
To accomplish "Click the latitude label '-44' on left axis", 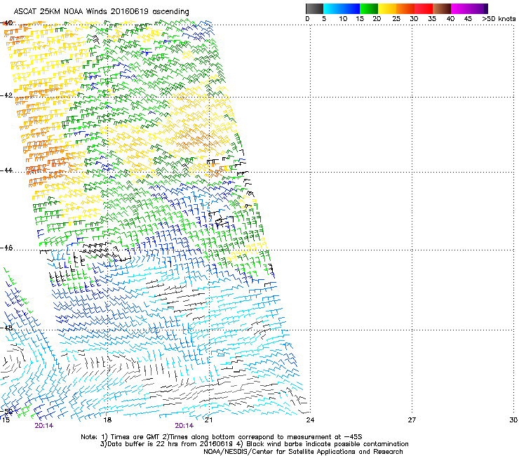I will 6,170.
